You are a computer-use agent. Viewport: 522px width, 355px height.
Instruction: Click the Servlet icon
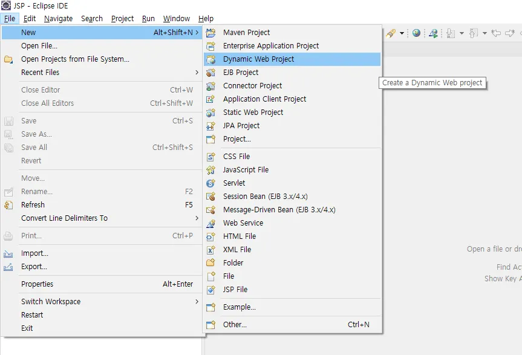point(210,183)
